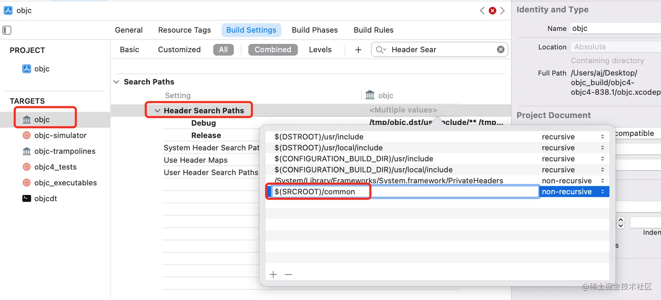Select the objcdt target
The height and width of the screenshot is (300, 661).
tap(40, 198)
